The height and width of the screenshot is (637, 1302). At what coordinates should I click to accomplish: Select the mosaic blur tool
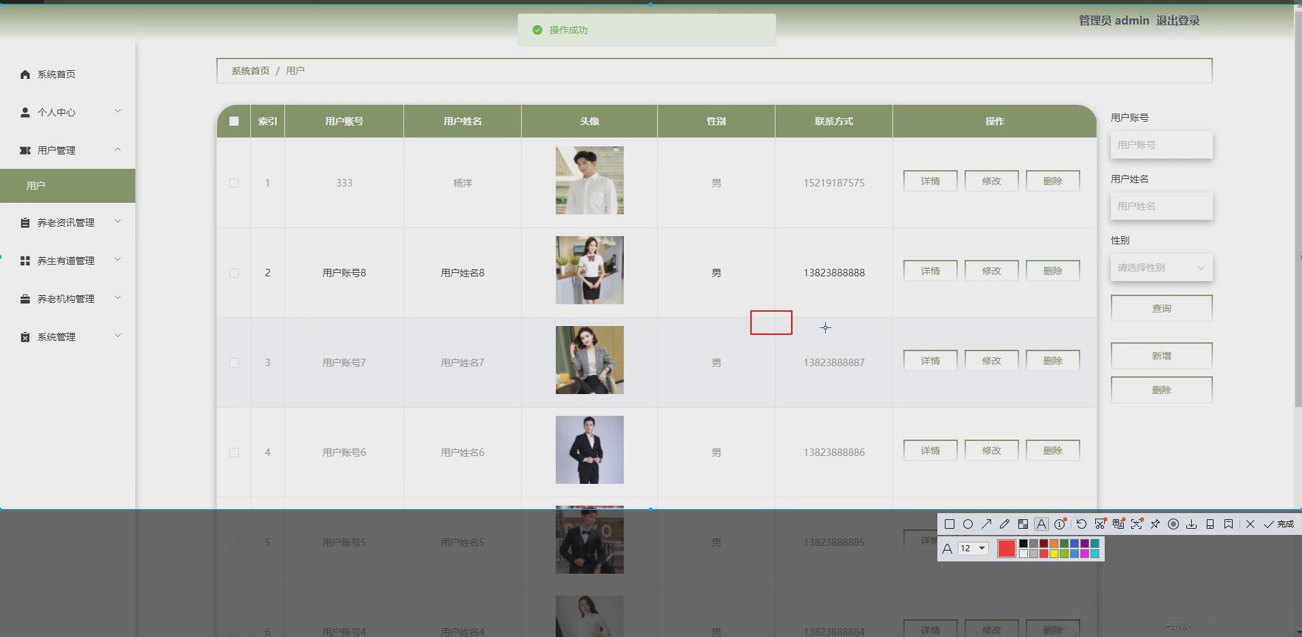click(x=1023, y=524)
